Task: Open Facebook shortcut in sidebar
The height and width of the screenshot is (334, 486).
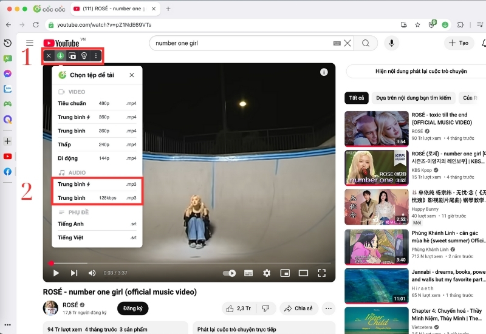Action: pos(8,172)
